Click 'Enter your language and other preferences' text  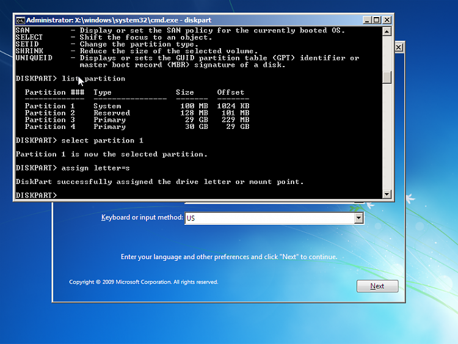click(229, 257)
